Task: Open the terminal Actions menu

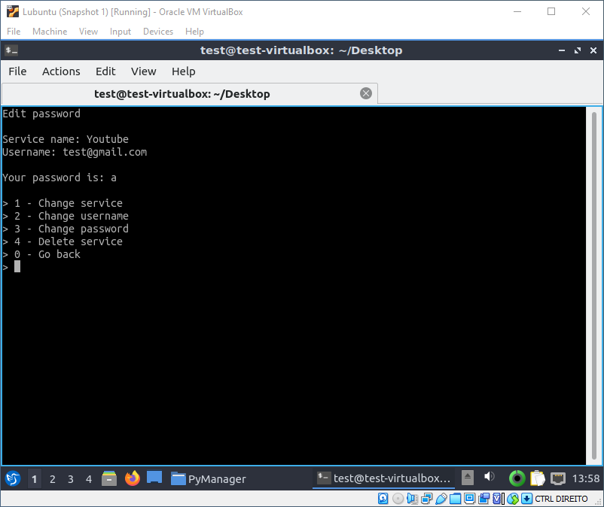Action: (x=61, y=71)
